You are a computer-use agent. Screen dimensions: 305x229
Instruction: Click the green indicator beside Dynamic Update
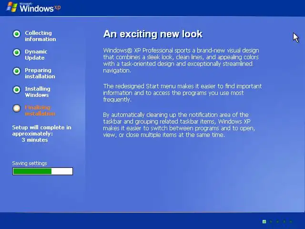pos(17,52)
